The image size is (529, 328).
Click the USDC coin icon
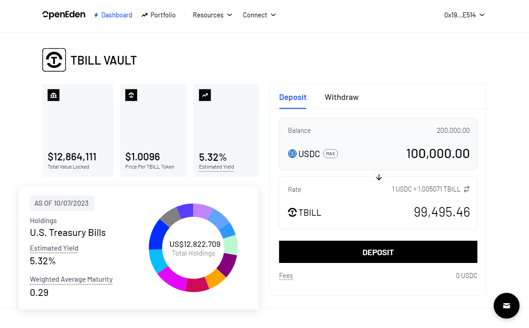292,154
